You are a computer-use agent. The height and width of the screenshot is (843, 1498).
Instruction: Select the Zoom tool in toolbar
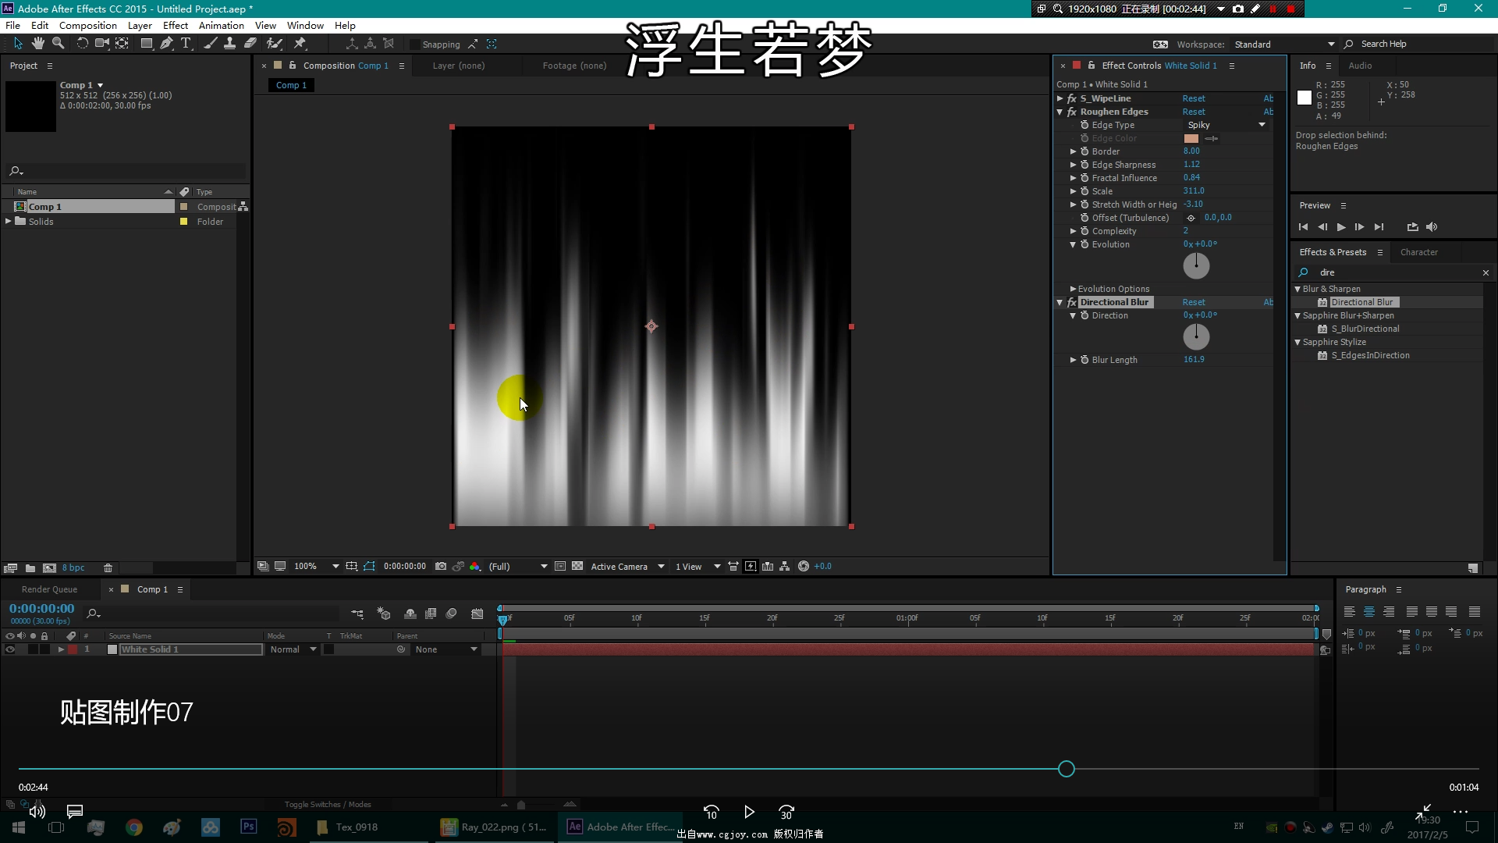point(59,44)
